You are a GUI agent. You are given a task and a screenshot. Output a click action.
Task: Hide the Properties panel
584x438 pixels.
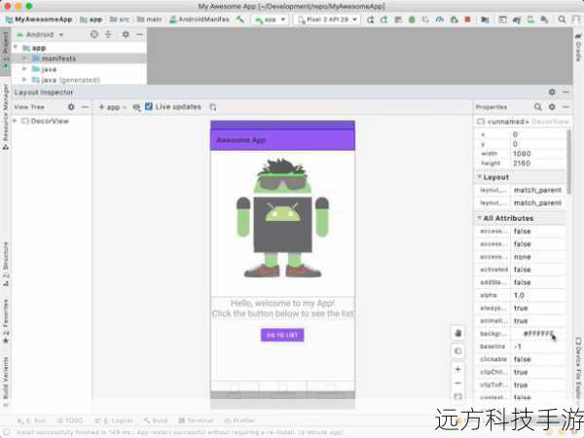566,107
